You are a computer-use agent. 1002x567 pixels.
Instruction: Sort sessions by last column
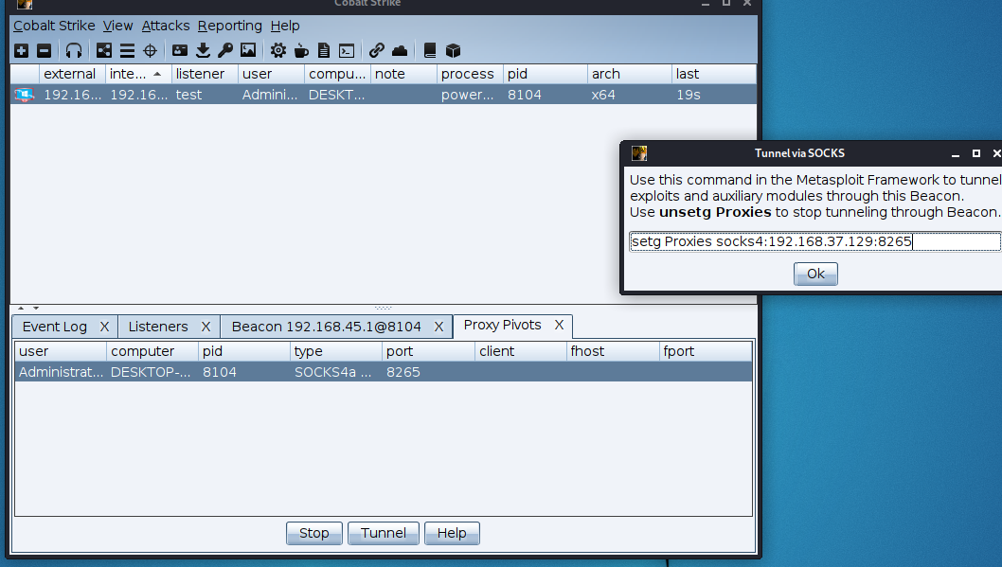714,74
